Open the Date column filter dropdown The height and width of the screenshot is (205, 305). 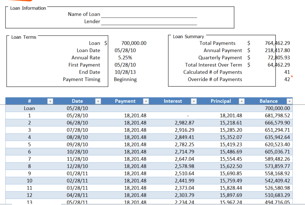(98, 101)
